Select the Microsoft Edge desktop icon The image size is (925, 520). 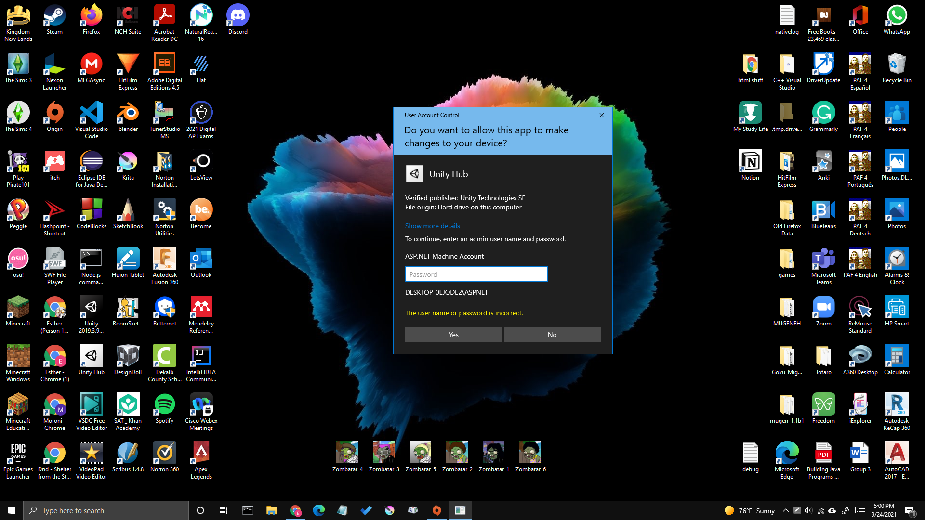point(787,461)
